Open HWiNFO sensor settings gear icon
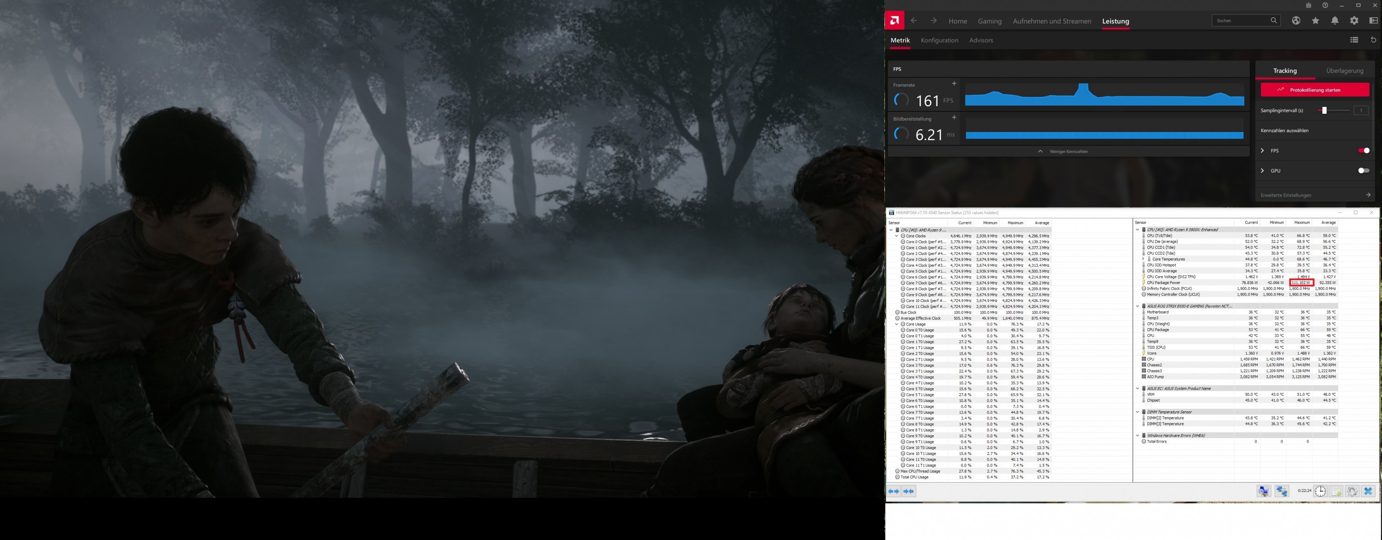The image size is (1382, 540). point(1352,491)
